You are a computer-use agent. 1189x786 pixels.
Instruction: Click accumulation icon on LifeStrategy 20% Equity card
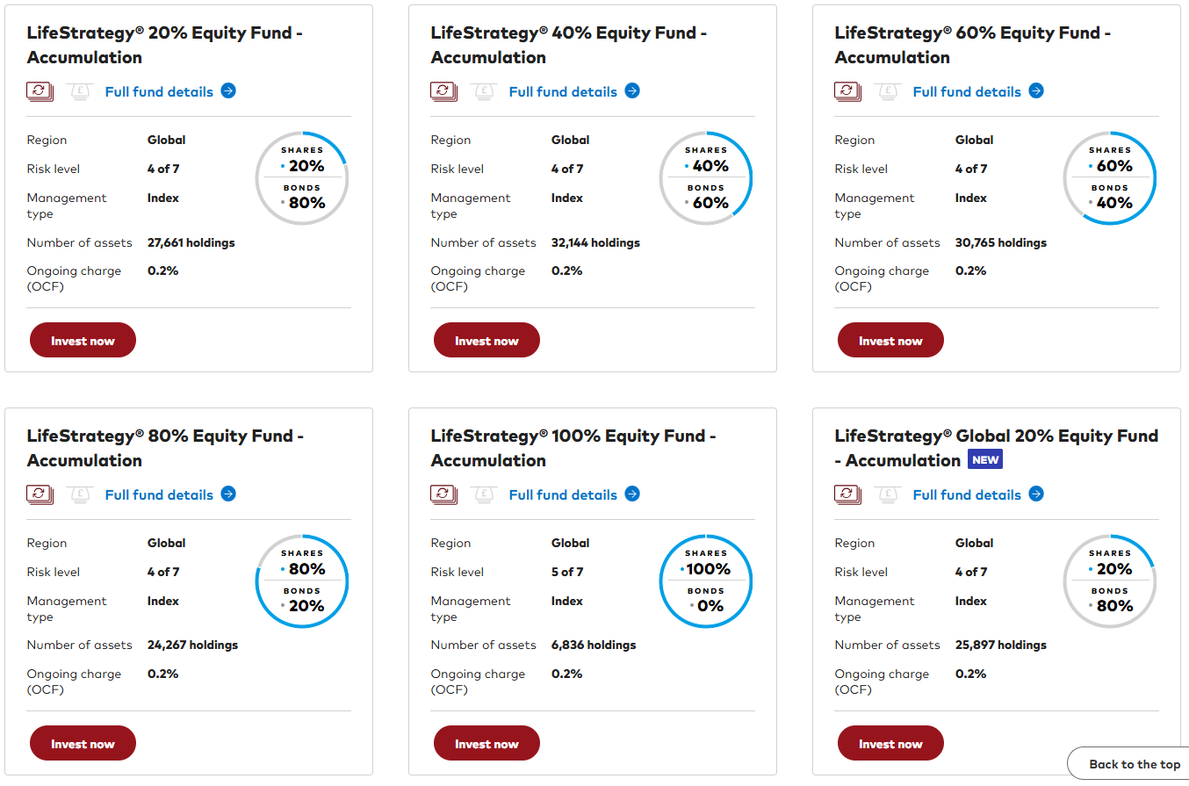click(x=40, y=91)
